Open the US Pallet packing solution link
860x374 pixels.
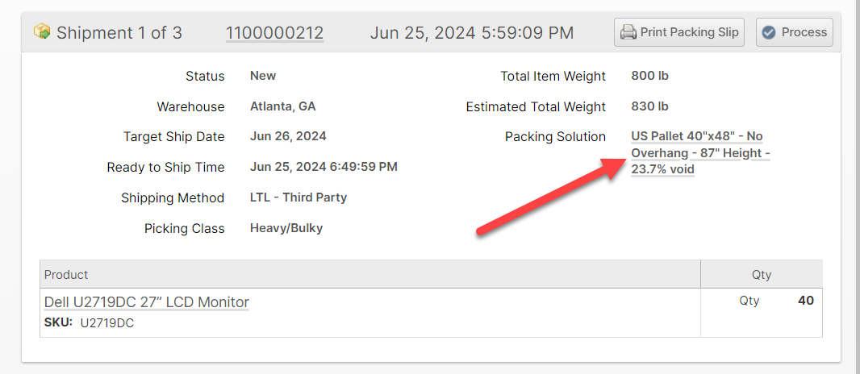coord(699,153)
